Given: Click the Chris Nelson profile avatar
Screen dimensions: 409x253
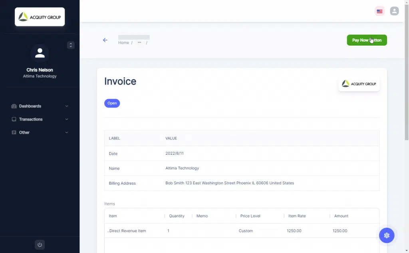Looking at the screenshot, I should (x=40, y=53).
